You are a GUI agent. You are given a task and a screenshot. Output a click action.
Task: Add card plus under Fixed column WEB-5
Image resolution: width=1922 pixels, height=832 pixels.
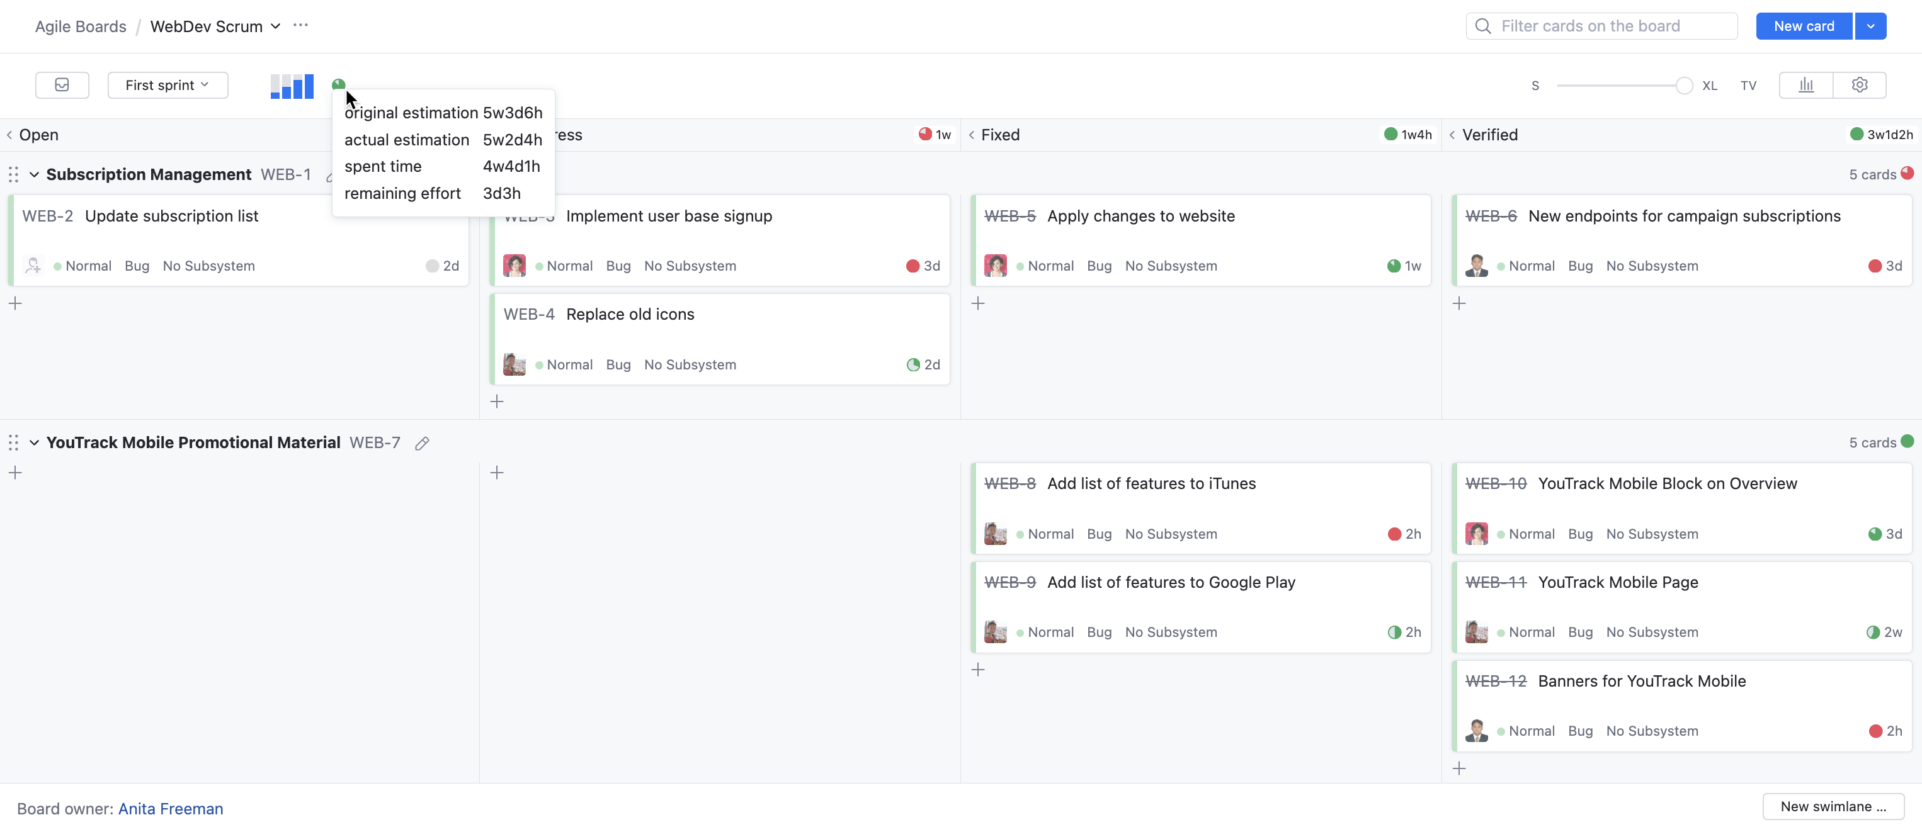click(977, 303)
